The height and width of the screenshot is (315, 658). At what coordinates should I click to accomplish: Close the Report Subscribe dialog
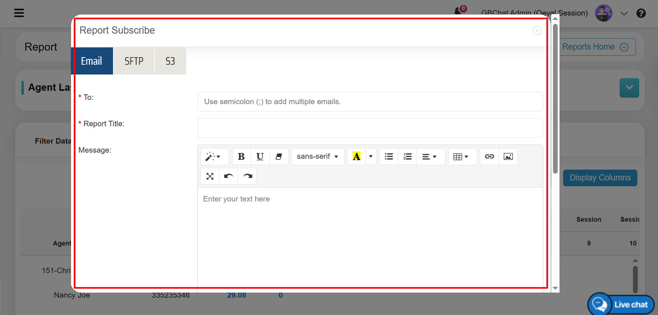537,31
